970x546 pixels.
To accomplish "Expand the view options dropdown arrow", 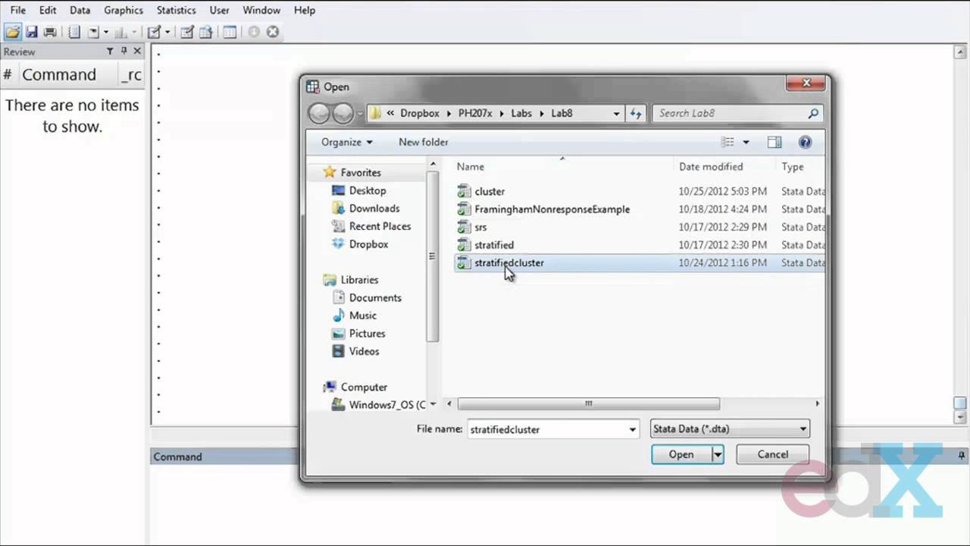I will tap(746, 142).
